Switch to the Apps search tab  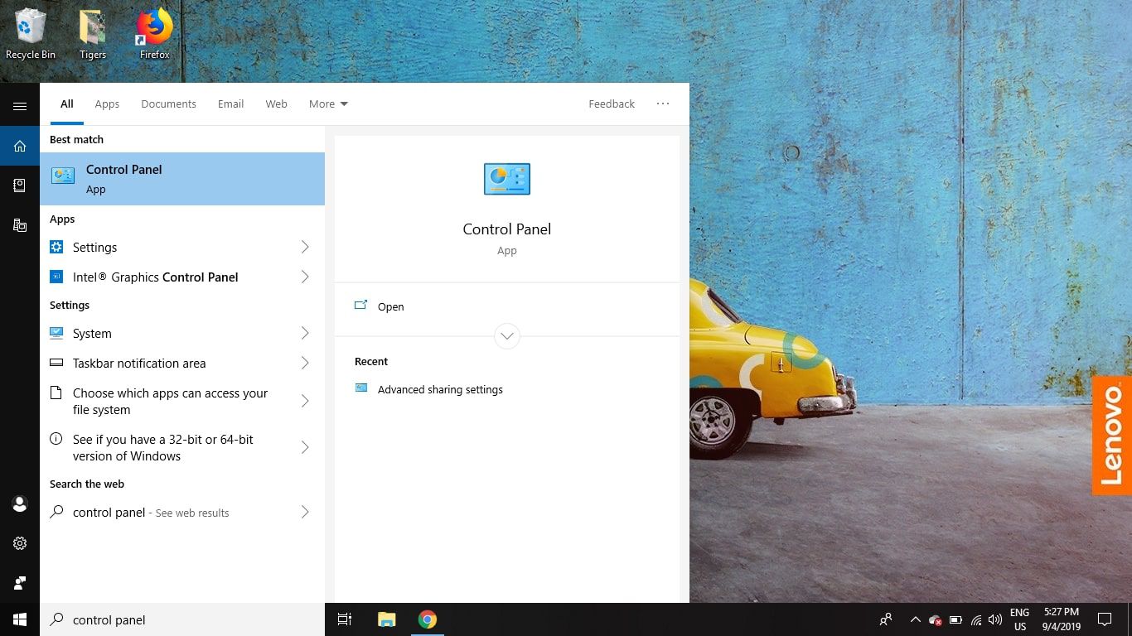(x=107, y=104)
